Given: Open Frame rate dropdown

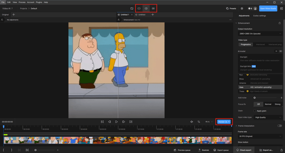Looking at the screenshot, I should click(260, 136).
